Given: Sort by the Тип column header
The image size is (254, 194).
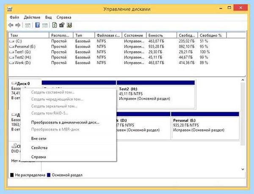Looking at the screenshot, I should [84, 35].
